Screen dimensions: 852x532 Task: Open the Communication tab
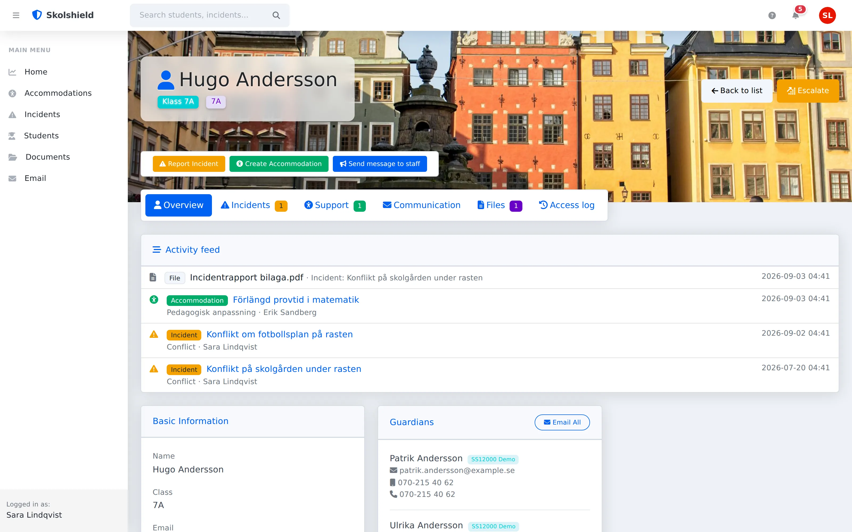(421, 205)
